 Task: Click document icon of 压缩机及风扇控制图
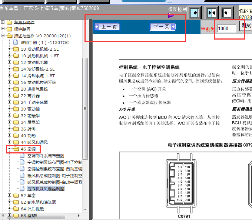pyautogui.click(x=22, y=189)
